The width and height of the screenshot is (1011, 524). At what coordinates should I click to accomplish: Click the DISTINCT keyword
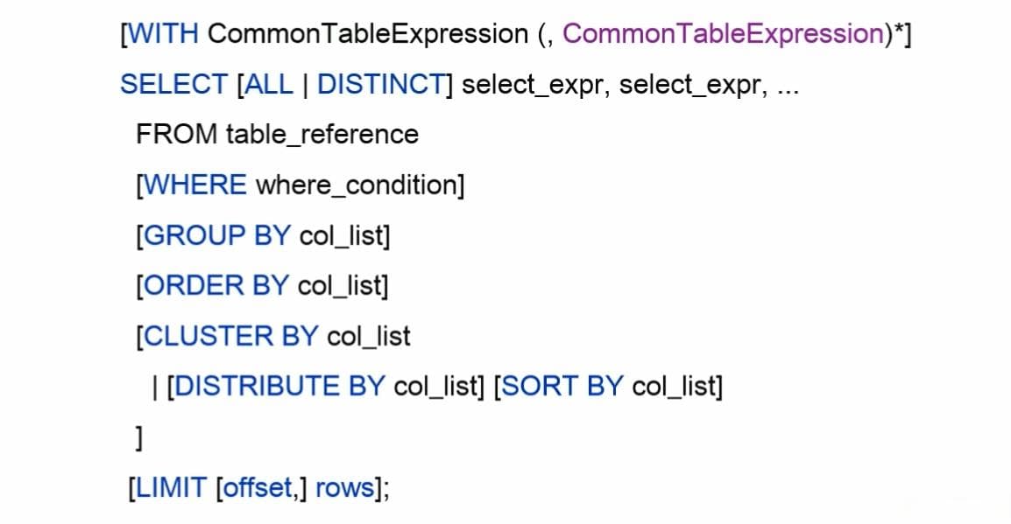[382, 84]
